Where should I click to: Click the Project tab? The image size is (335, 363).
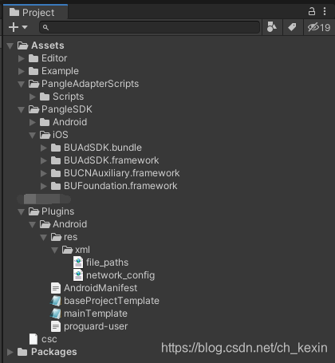(x=35, y=12)
